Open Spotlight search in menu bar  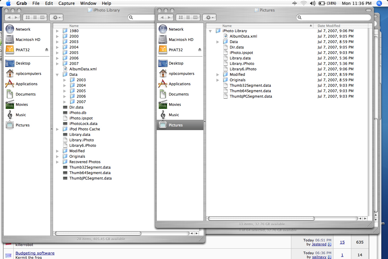(379, 3)
